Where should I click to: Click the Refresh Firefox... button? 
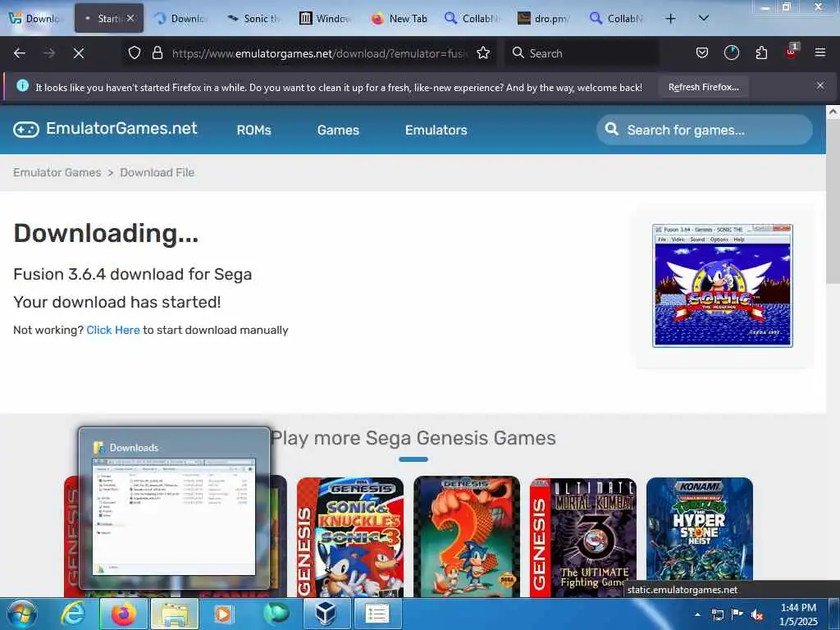point(703,87)
